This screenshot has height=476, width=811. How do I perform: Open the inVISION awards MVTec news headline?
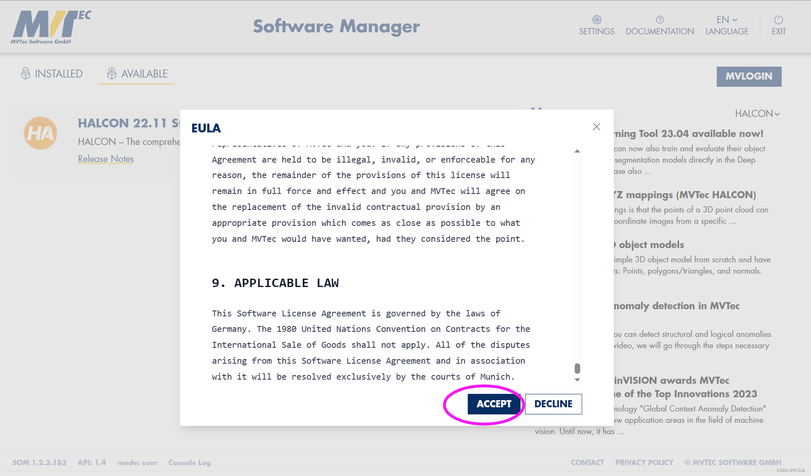pyautogui.click(x=685, y=387)
